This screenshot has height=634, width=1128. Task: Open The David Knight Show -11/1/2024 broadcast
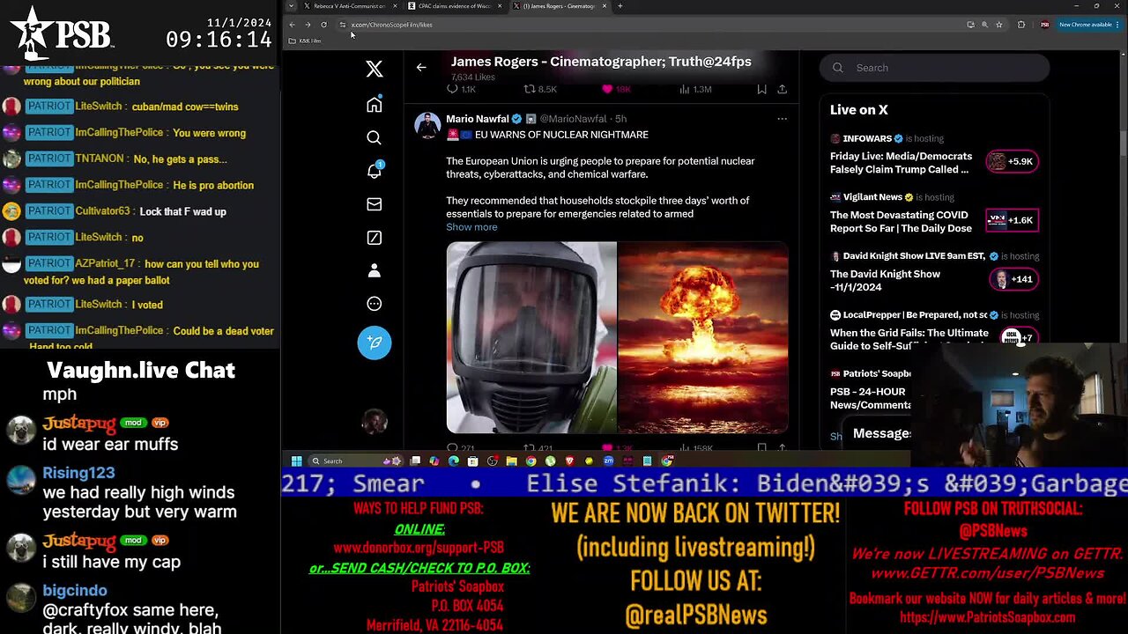[x=885, y=280]
